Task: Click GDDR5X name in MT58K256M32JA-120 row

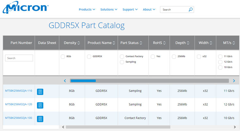Action: (101, 104)
